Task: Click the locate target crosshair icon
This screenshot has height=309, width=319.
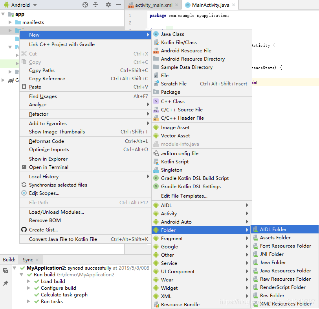Action: 85,5
